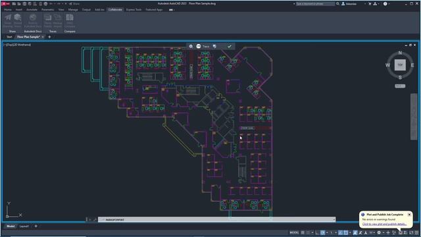The image size is (421, 237).
Task: Click the viewport label Top 2D Wireframe
Action: tap(18, 45)
